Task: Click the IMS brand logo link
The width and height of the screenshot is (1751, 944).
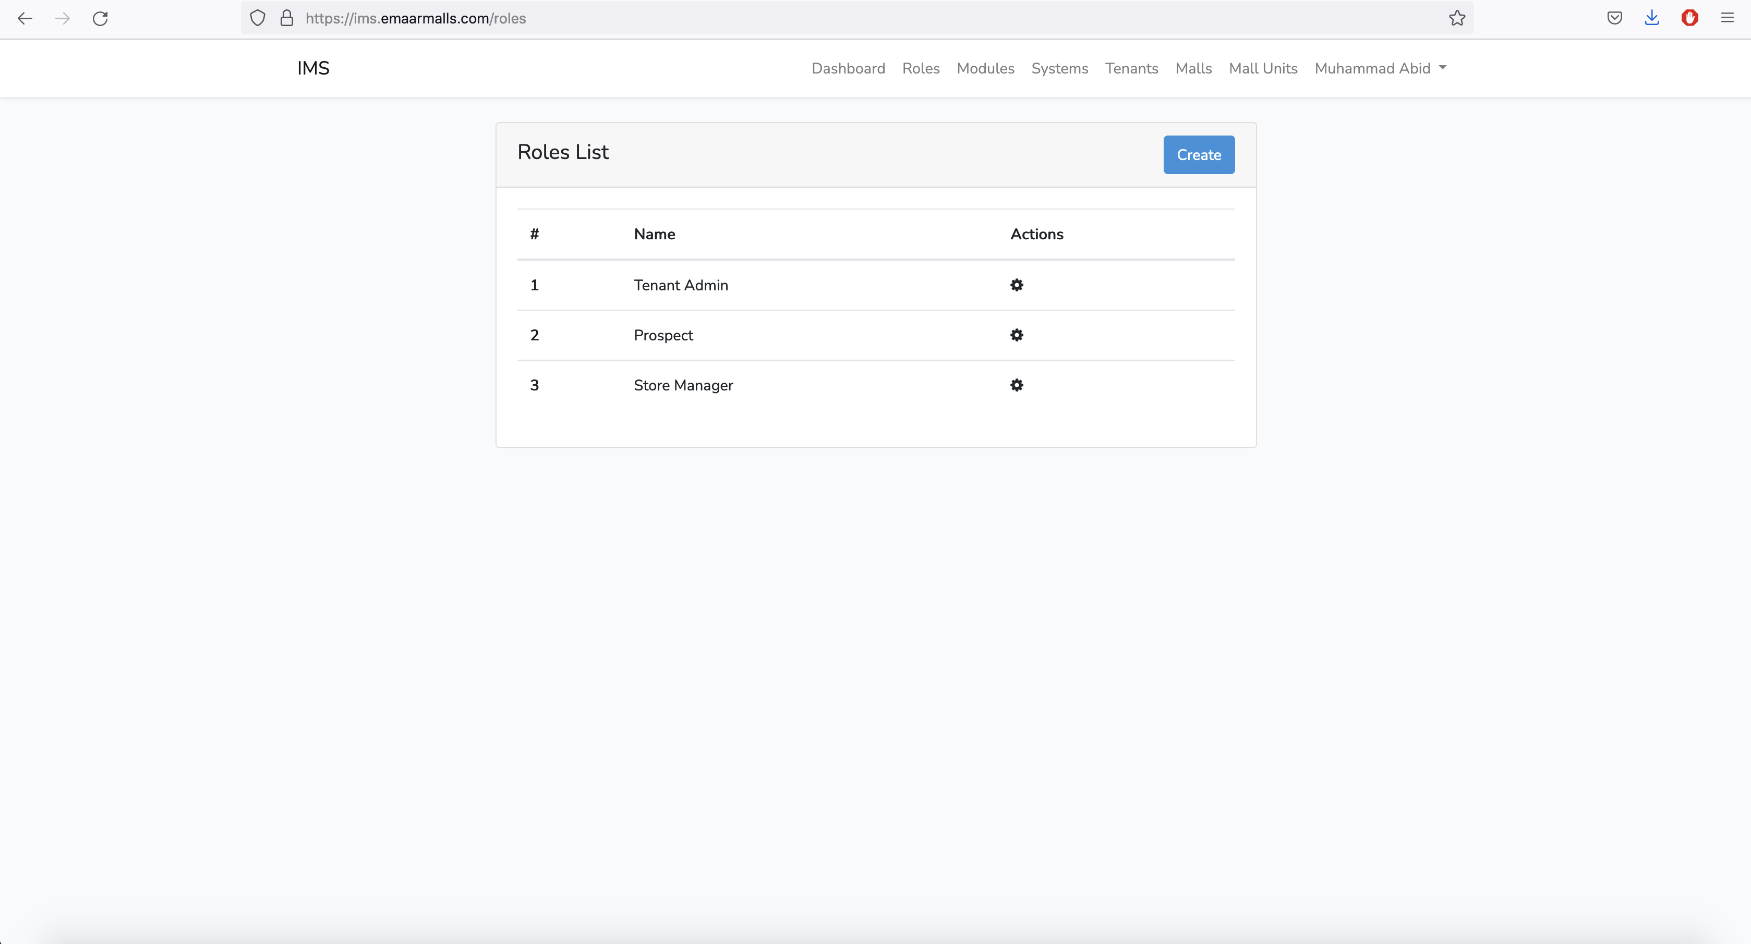Action: (313, 69)
